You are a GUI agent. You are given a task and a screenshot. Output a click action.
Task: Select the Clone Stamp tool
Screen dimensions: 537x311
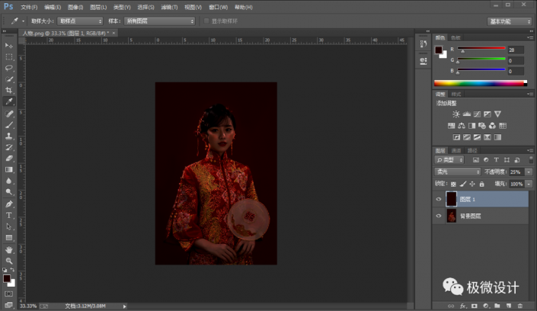[x=9, y=136]
